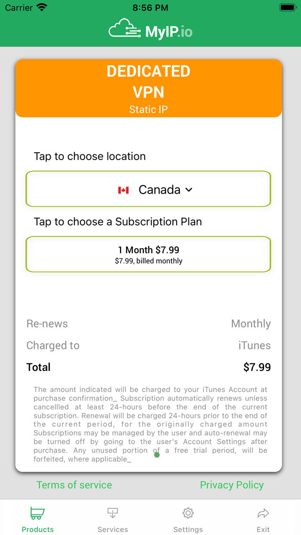Open Settings via the gear icon
Image resolution: width=301 pixels, height=535 pixels.
tap(188, 513)
